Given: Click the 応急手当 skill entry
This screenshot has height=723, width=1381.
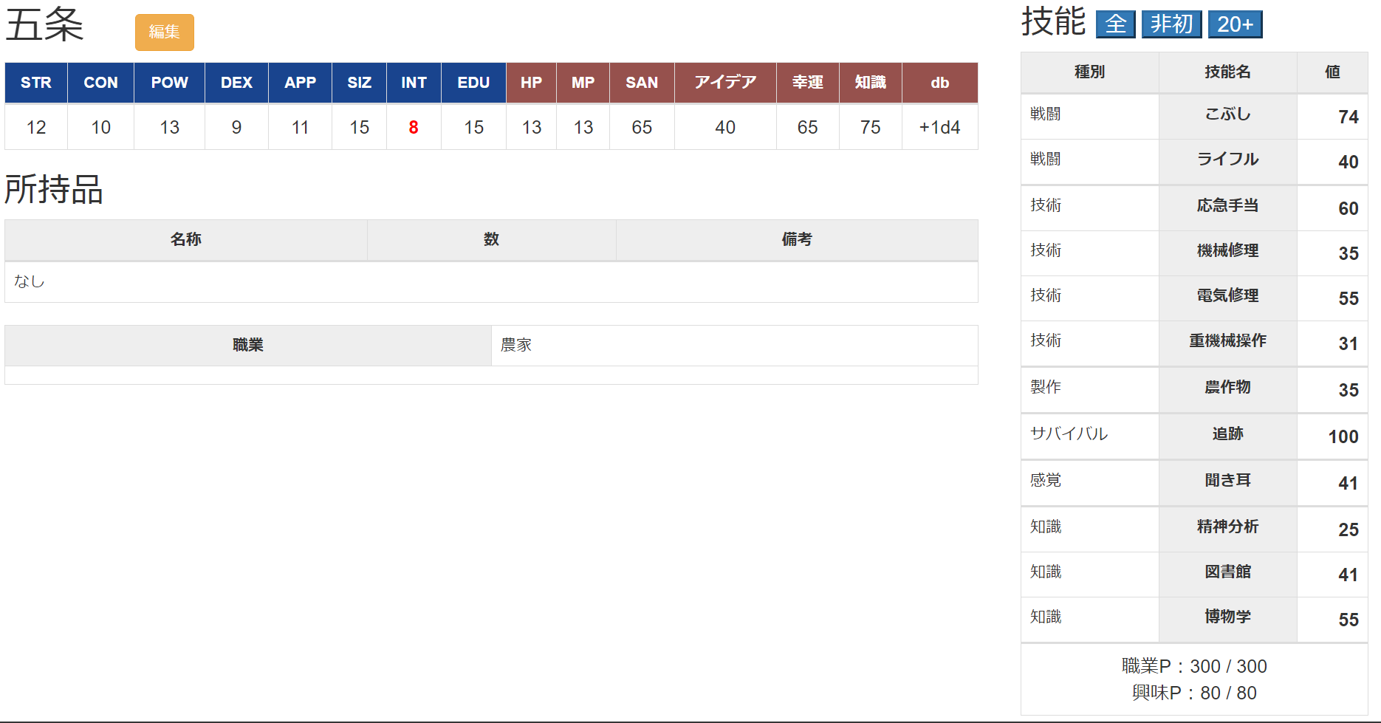Looking at the screenshot, I should (1227, 206).
